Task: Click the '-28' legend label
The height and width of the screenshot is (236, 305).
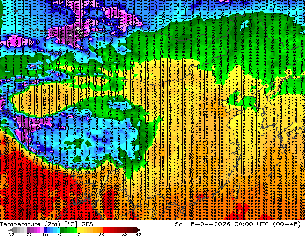Action: tap(10, 234)
